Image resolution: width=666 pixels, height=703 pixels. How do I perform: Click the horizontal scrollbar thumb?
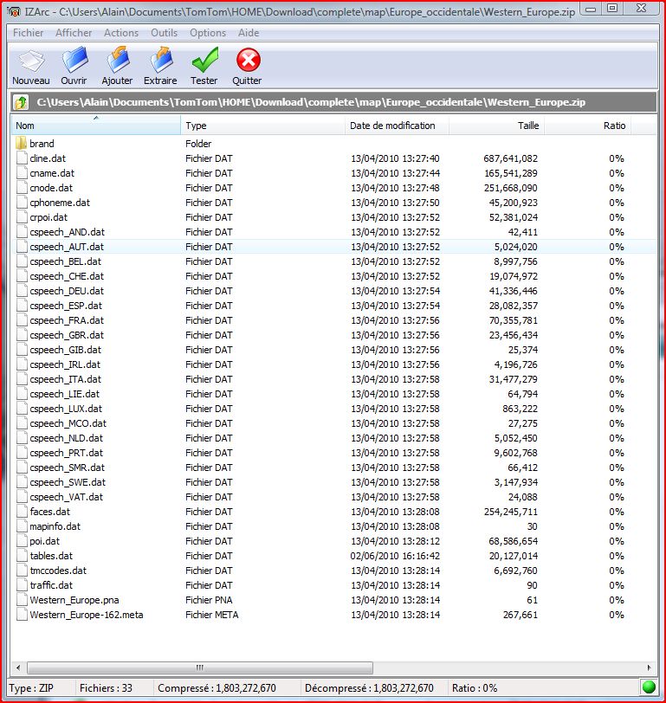(x=200, y=668)
